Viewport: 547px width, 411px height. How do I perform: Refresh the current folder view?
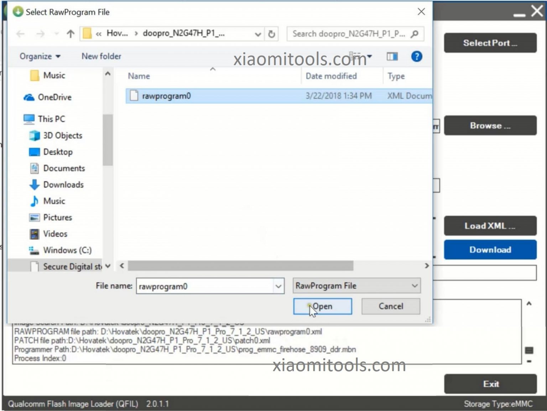pos(271,34)
